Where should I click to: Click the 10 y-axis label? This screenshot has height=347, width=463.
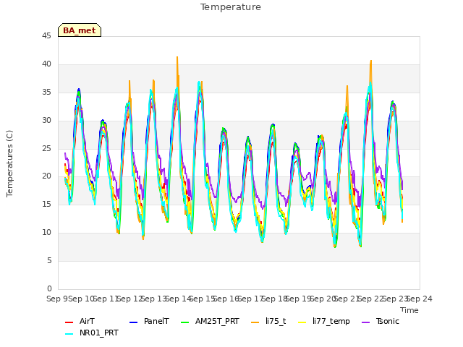click(x=46, y=232)
